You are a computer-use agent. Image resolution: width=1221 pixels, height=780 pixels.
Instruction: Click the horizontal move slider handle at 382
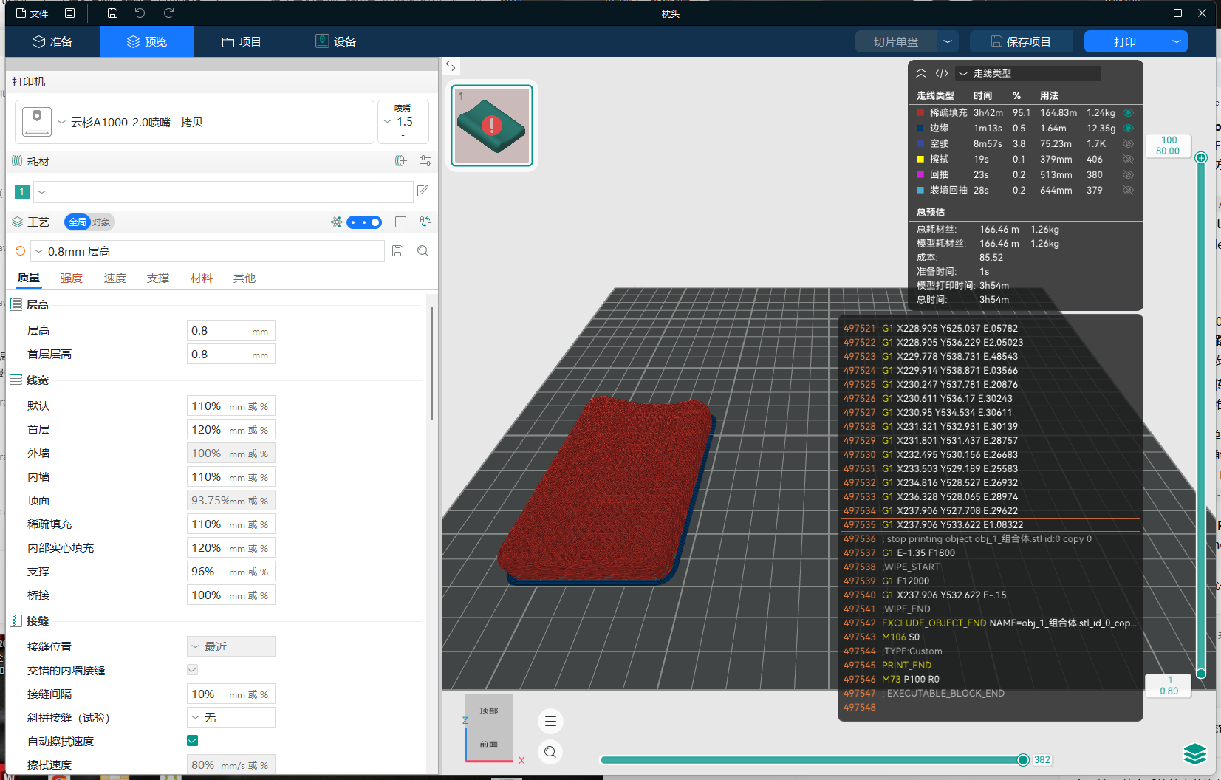[x=1023, y=760]
